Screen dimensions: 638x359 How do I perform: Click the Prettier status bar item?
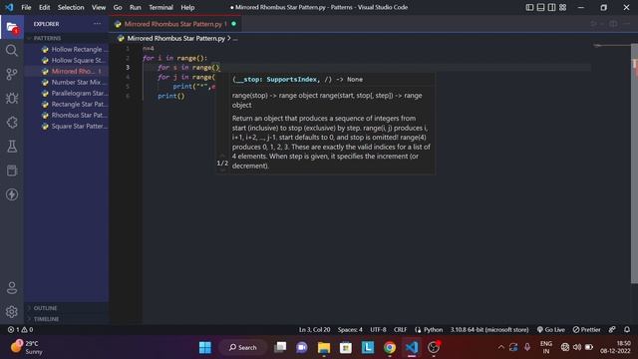pos(587,330)
